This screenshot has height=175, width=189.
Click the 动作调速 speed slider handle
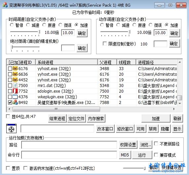tap(129, 32)
